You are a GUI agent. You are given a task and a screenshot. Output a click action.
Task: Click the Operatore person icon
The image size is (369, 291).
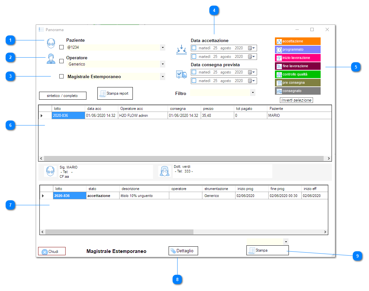51,59
